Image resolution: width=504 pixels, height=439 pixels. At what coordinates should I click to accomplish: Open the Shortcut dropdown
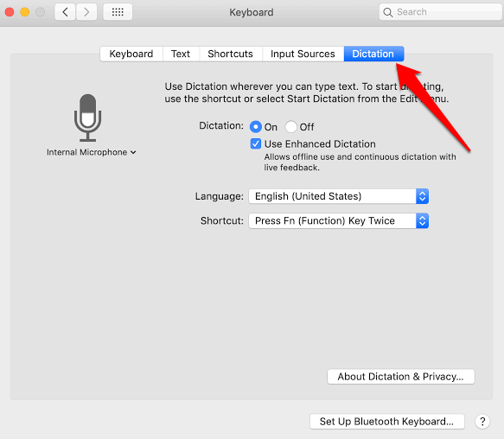(339, 220)
